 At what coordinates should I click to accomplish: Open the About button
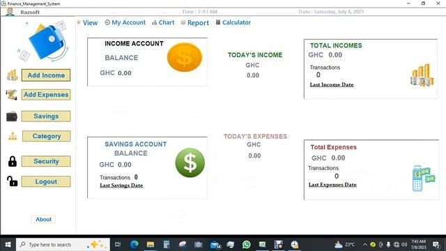point(43,220)
